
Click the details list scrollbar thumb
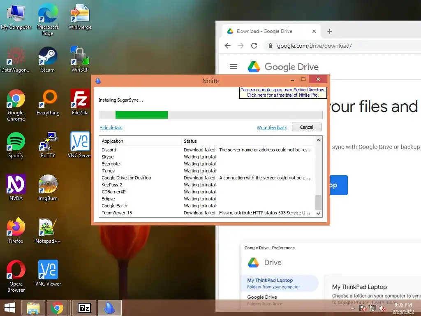tap(318, 202)
